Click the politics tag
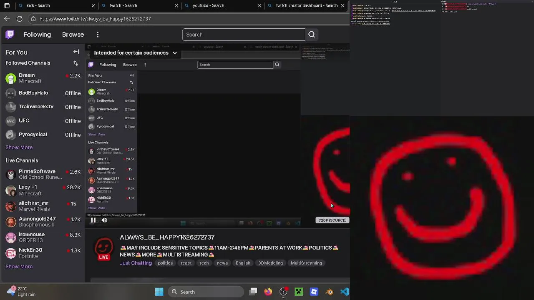This screenshot has height=300, width=534. click(x=165, y=263)
